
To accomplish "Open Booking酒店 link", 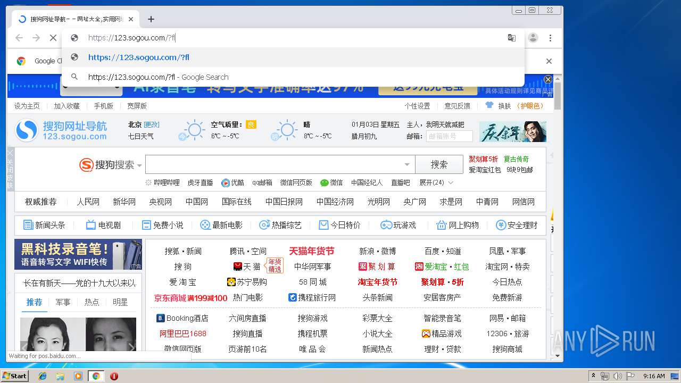I will (x=182, y=318).
